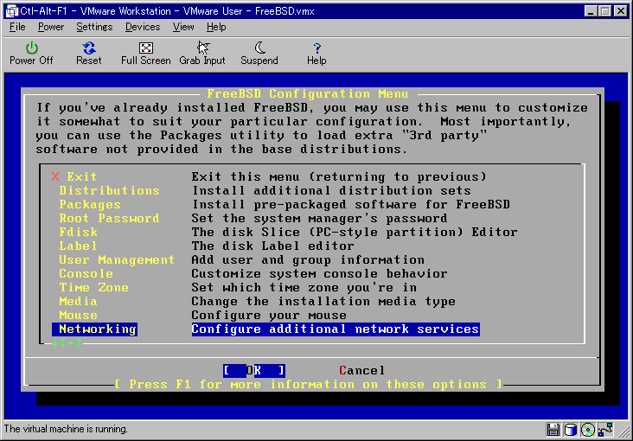Click 'Configure your mouse' description
Image resolution: width=633 pixels, height=441 pixels.
[x=269, y=315]
